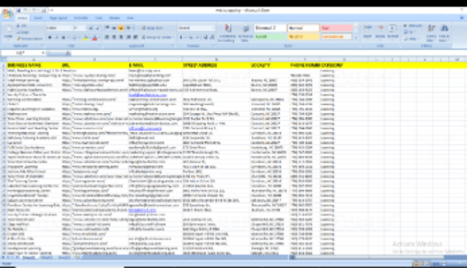Open Conditional Formatting in Styles group
Image resolution: width=467 pixels, height=268 pixels.
[x=228, y=33]
